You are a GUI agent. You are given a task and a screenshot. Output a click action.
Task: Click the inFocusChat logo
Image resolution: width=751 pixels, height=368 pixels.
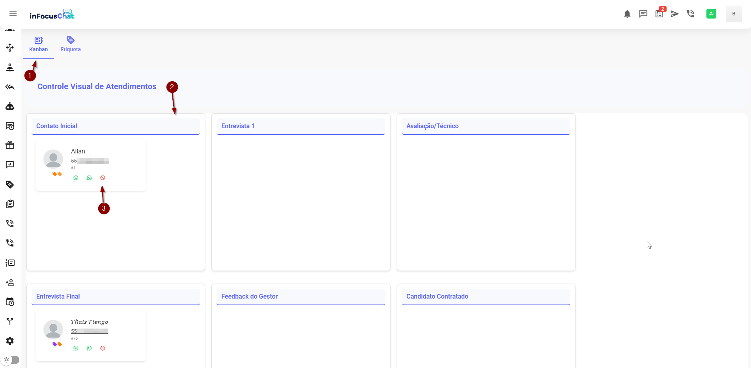52,15
